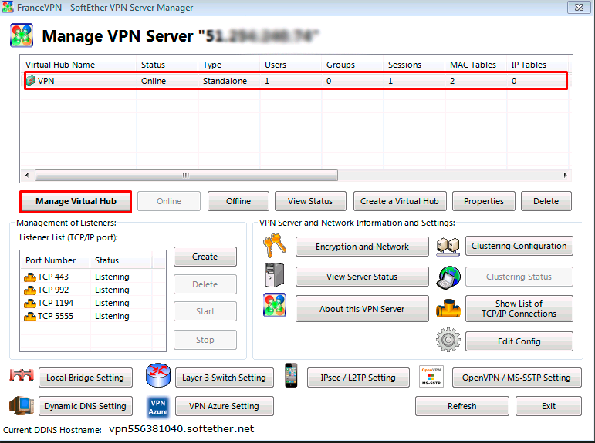The width and height of the screenshot is (595, 443).
Task: Click the Layer 3 switch router icon
Action: (x=157, y=377)
